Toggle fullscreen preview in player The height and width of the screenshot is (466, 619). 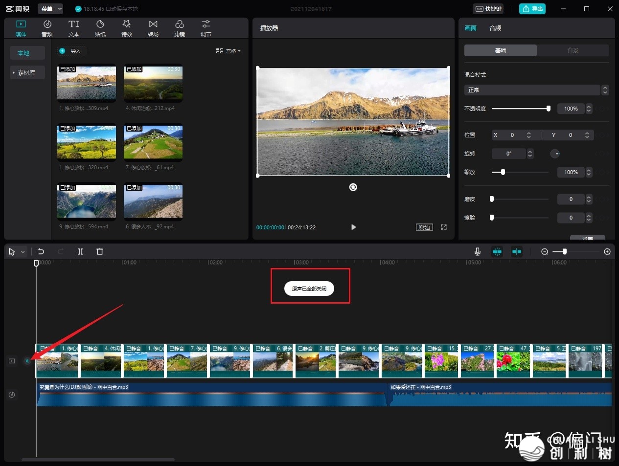tap(444, 227)
